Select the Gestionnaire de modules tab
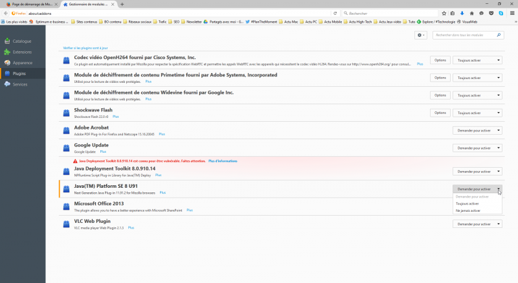The image size is (518, 283). (x=88, y=5)
